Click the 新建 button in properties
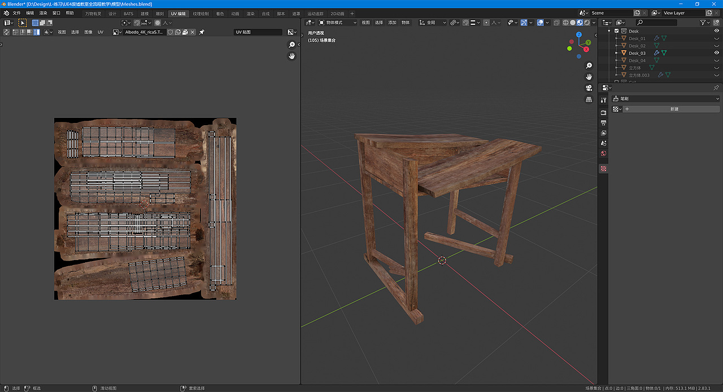This screenshot has width=723, height=392. 674,109
